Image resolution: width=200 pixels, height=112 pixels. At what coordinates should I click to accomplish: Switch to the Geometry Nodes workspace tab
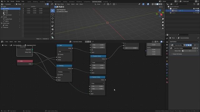97,2
